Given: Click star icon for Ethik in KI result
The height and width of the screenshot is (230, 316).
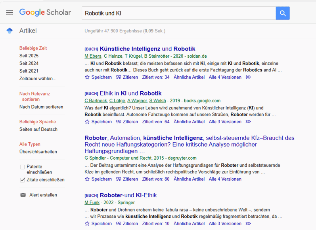Looking at the screenshot, I should click(x=87, y=122).
